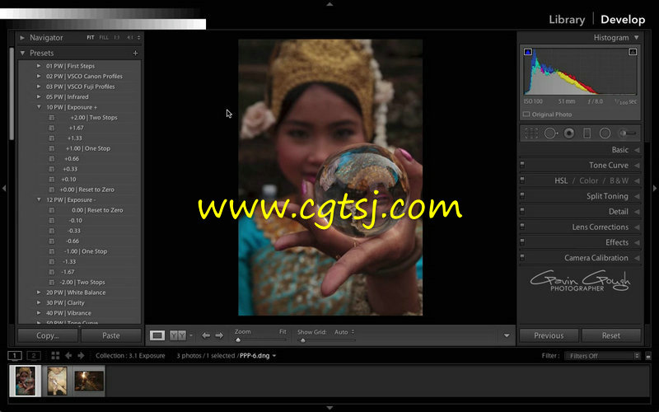Select the Red Eye Correction tool

[x=569, y=133]
